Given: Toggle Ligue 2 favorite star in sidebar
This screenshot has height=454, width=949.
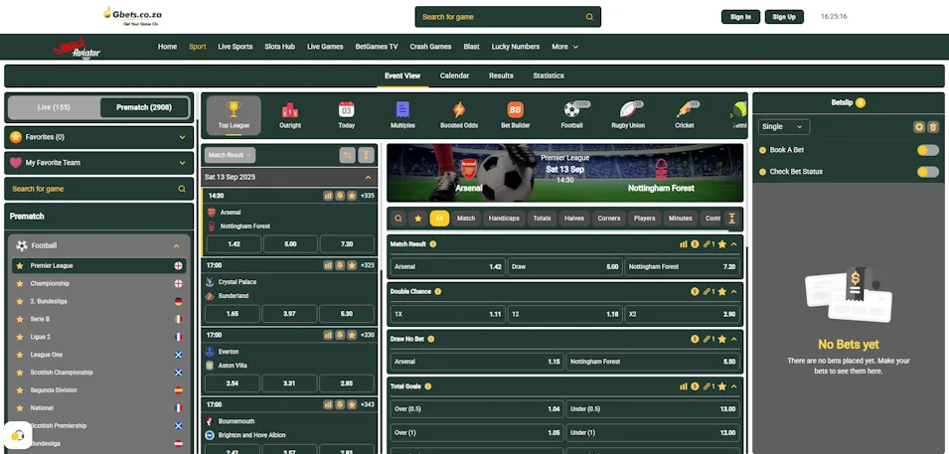Looking at the screenshot, I should pyautogui.click(x=20, y=337).
